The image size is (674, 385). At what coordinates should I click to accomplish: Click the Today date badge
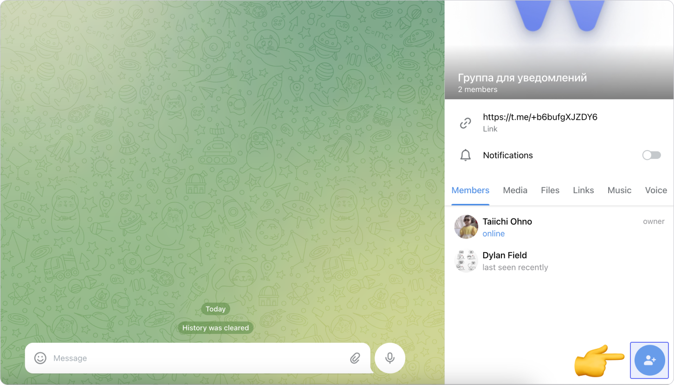(216, 309)
